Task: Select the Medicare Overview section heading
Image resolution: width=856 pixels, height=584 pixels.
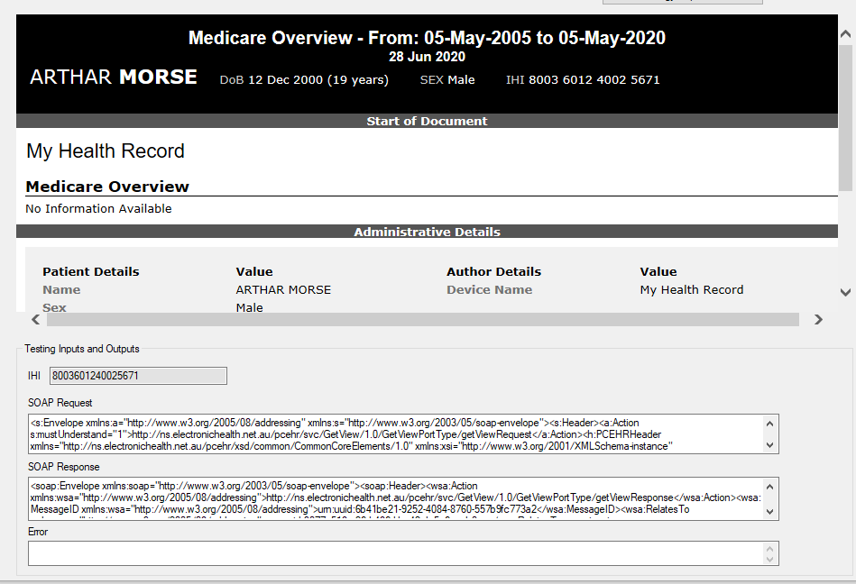Action: point(107,187)
